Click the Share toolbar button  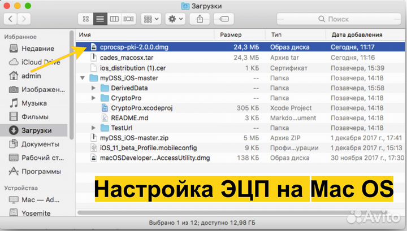click(x=200, y=19)
